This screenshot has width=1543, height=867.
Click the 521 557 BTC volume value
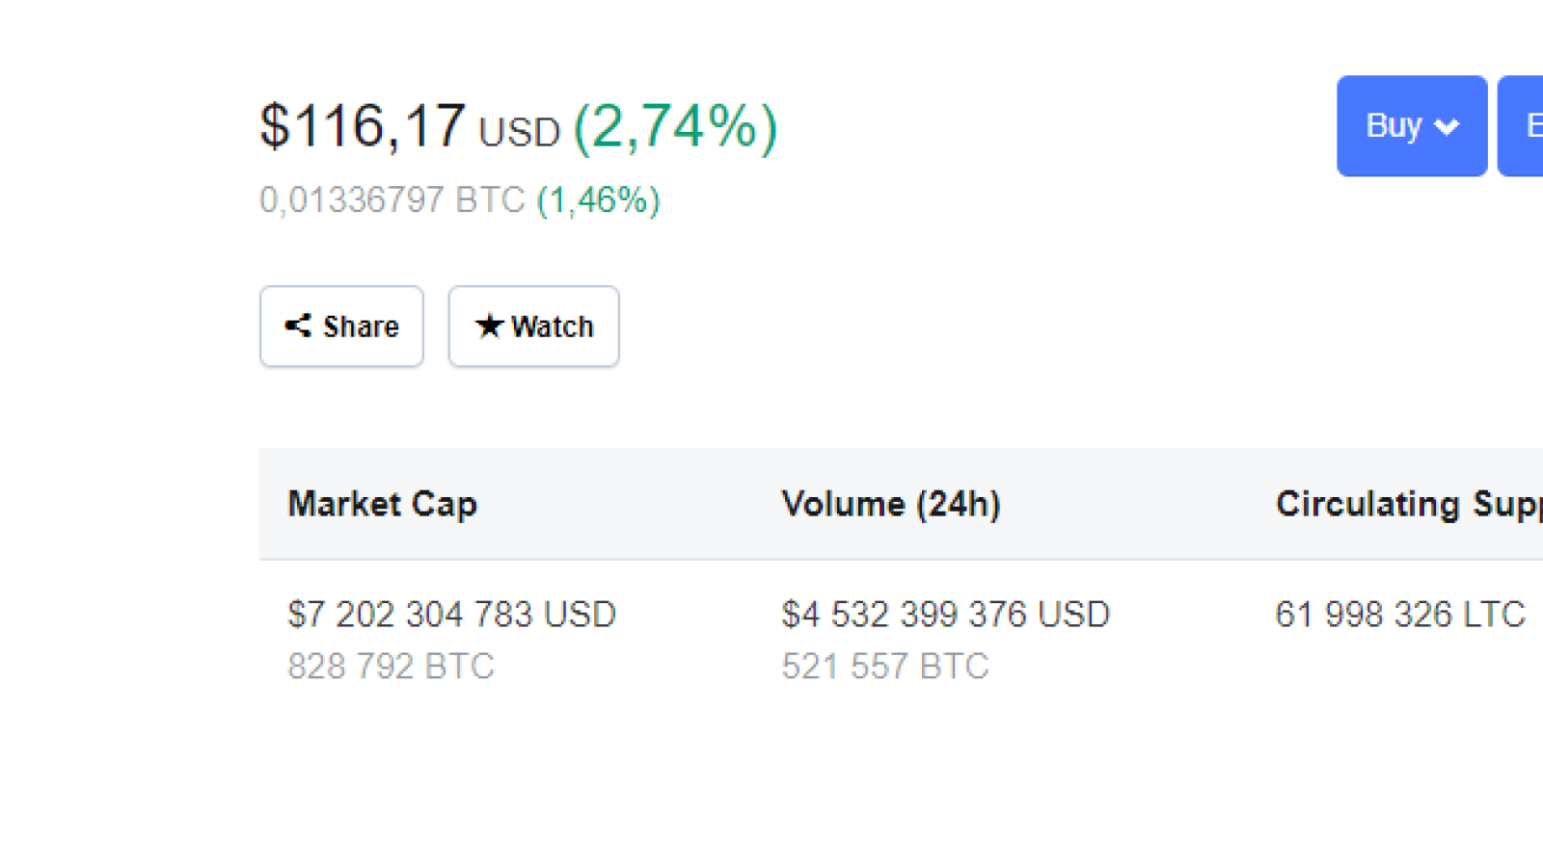click(x=885, y=667)
